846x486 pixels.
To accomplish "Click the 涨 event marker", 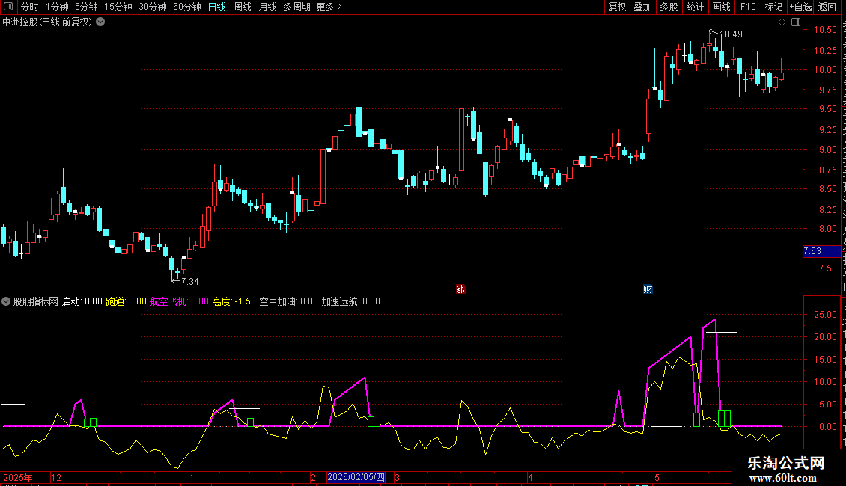I will tap(460, 289).
